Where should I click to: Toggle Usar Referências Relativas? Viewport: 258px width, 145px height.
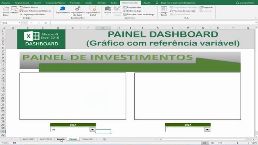[35, 11]
